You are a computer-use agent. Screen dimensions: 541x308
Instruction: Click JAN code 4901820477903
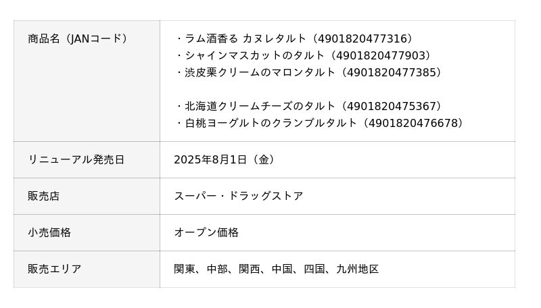[383, 55]
